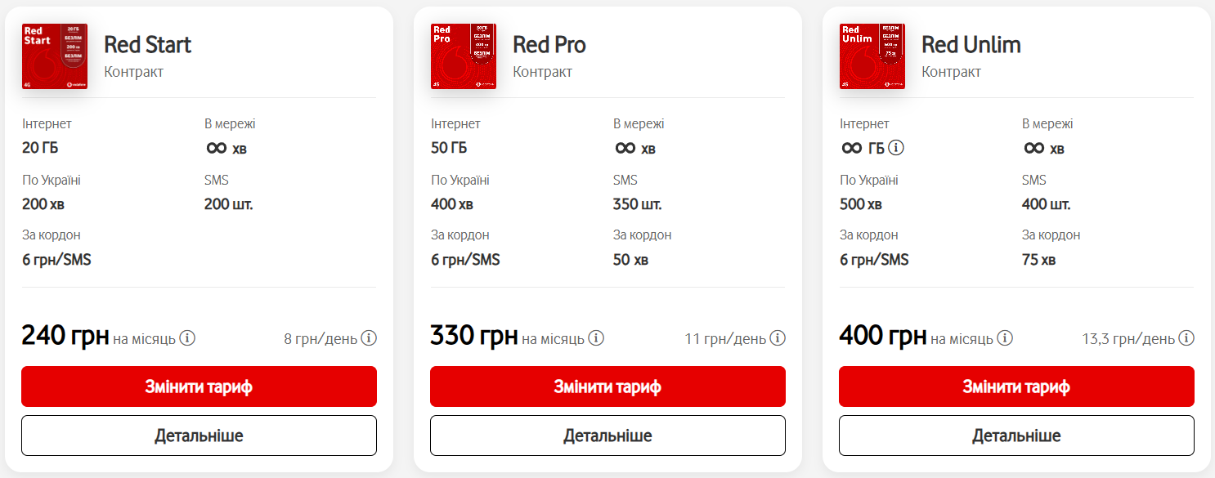Image resolution: width=1215 pixels, height=478 pixels.
Task: Click info icon beside 13,3 грн/день
Action: (x=1186, y=338)
